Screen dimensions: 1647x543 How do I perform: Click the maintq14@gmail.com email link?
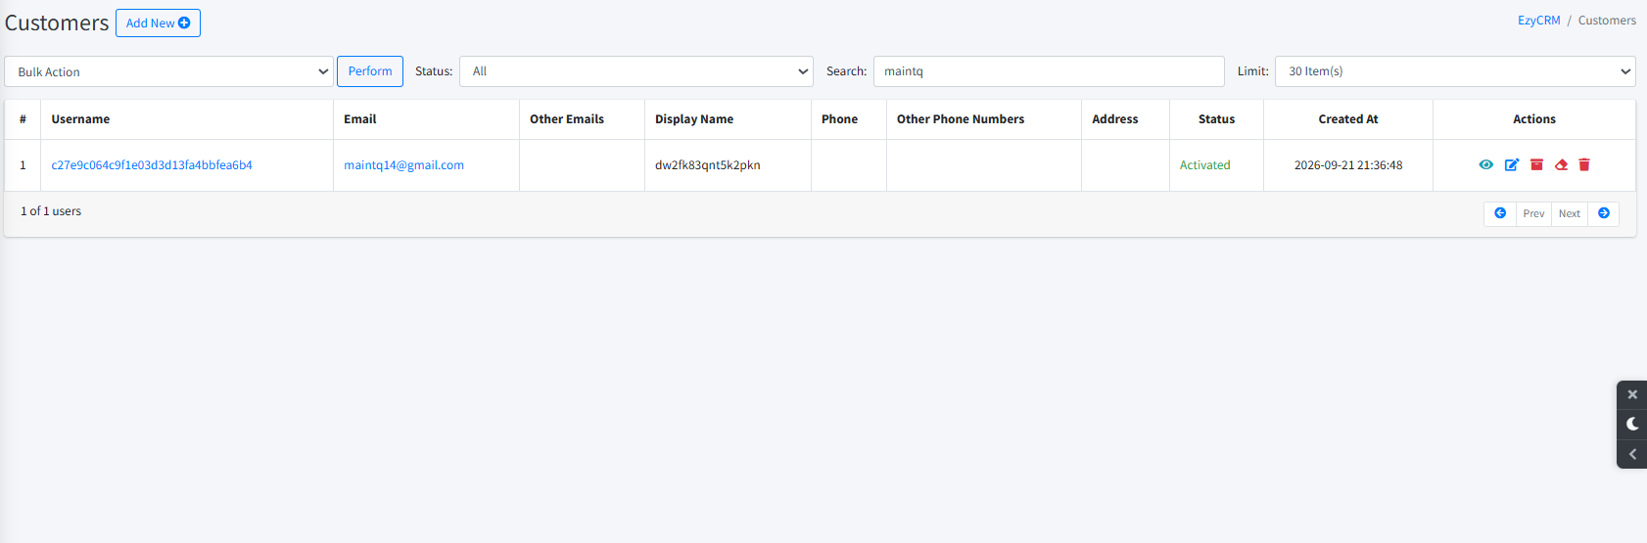point(403,165)
